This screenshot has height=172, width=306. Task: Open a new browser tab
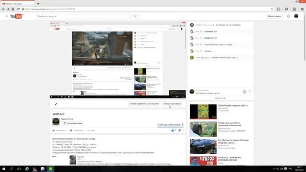(38, 3)
